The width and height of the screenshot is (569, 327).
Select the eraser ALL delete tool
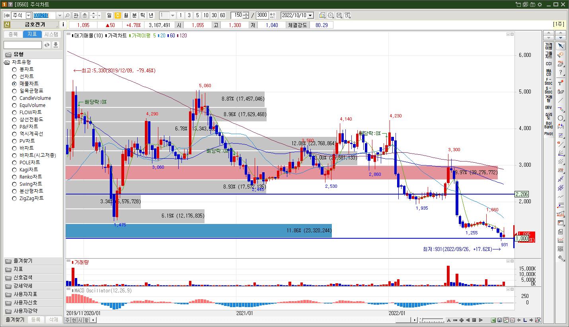[561, 64]
